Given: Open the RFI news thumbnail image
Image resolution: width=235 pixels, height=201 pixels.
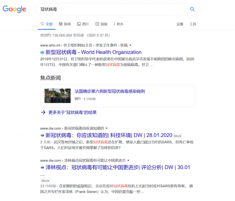Looking at the screenshot, I should click(x=57, y=96).
